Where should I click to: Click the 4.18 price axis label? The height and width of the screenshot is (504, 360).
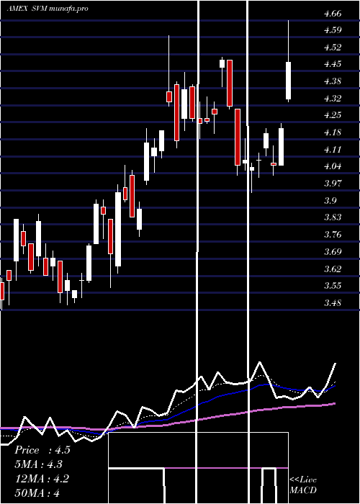point(333,132)
